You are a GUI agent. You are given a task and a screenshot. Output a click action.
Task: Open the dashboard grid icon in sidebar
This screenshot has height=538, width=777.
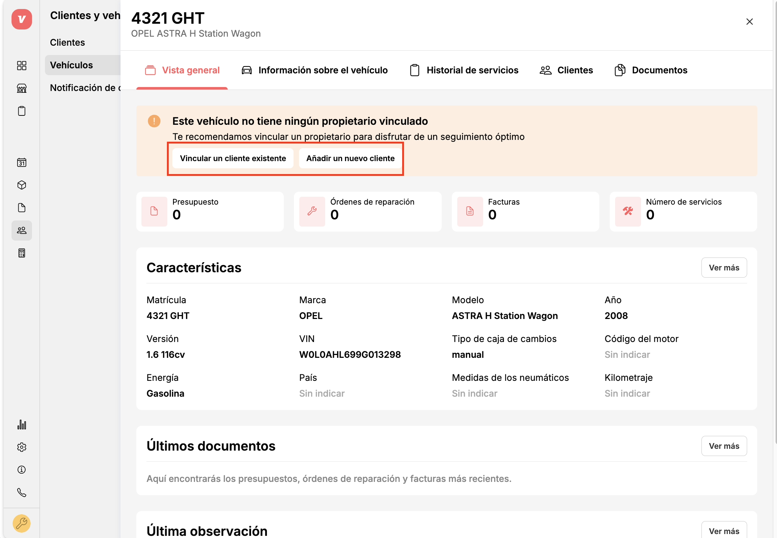(22, 65)
